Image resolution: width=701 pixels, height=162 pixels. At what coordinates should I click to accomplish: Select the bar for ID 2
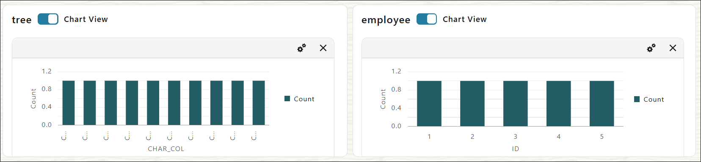(472, 103)
